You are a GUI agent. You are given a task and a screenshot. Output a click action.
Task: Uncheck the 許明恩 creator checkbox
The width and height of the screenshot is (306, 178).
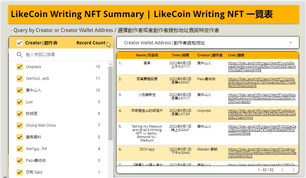tap(19, 114)
